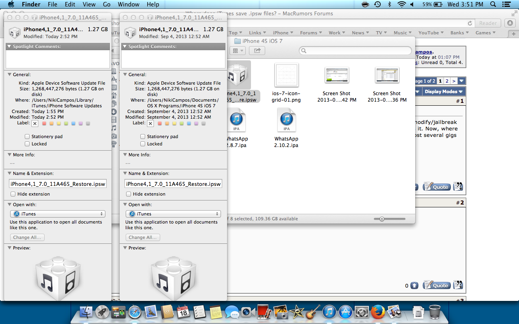The image size is (519, 324).
Task: Open the Finder arrange-by dropdown
Action: tap(238, 51)
